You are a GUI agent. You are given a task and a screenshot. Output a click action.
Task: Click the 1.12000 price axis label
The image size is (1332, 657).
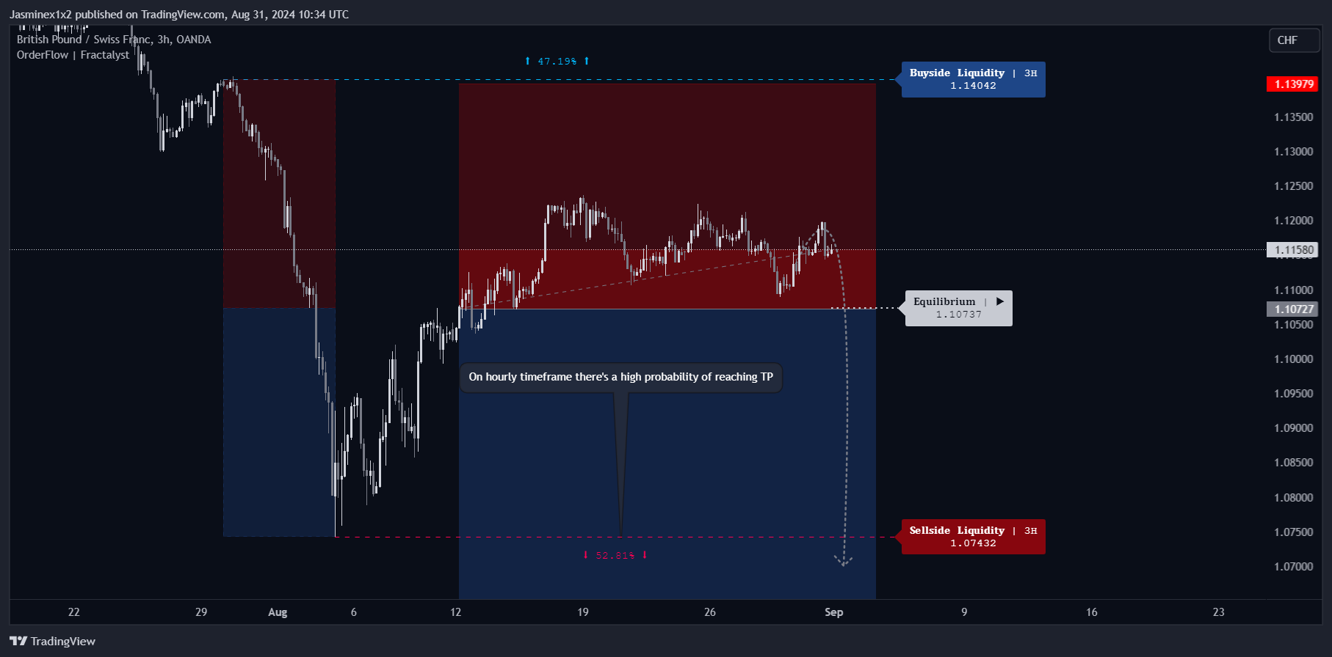pyautogui.click(x=1294, y=221)
